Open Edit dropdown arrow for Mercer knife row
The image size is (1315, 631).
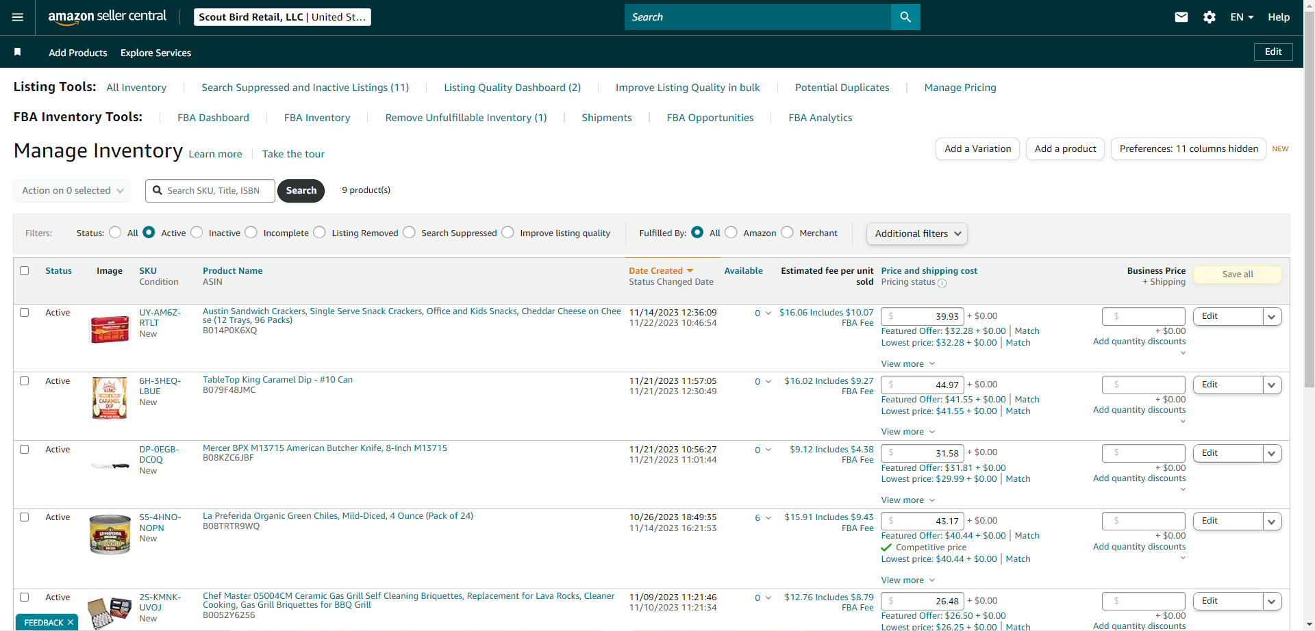click(x=1272, y=453)
